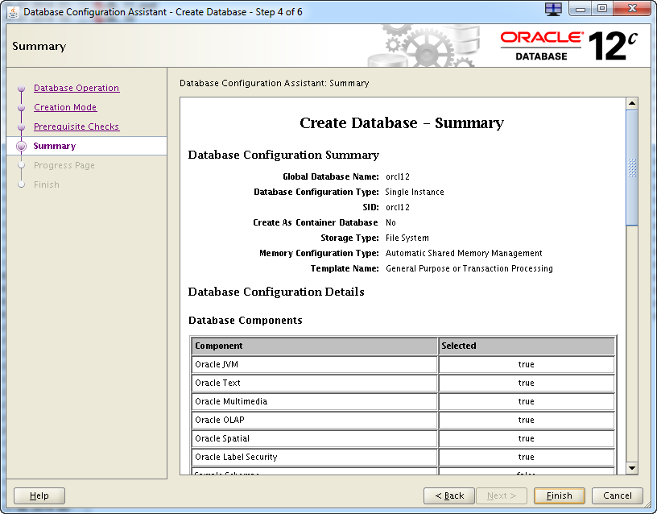This screenshot has width=657, height=514.
Task: Maximize the Database Configuration Assistant window
Action: [602, 9]
